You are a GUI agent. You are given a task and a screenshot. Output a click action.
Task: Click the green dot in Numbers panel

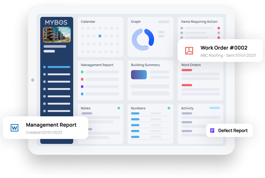(169, 108)
